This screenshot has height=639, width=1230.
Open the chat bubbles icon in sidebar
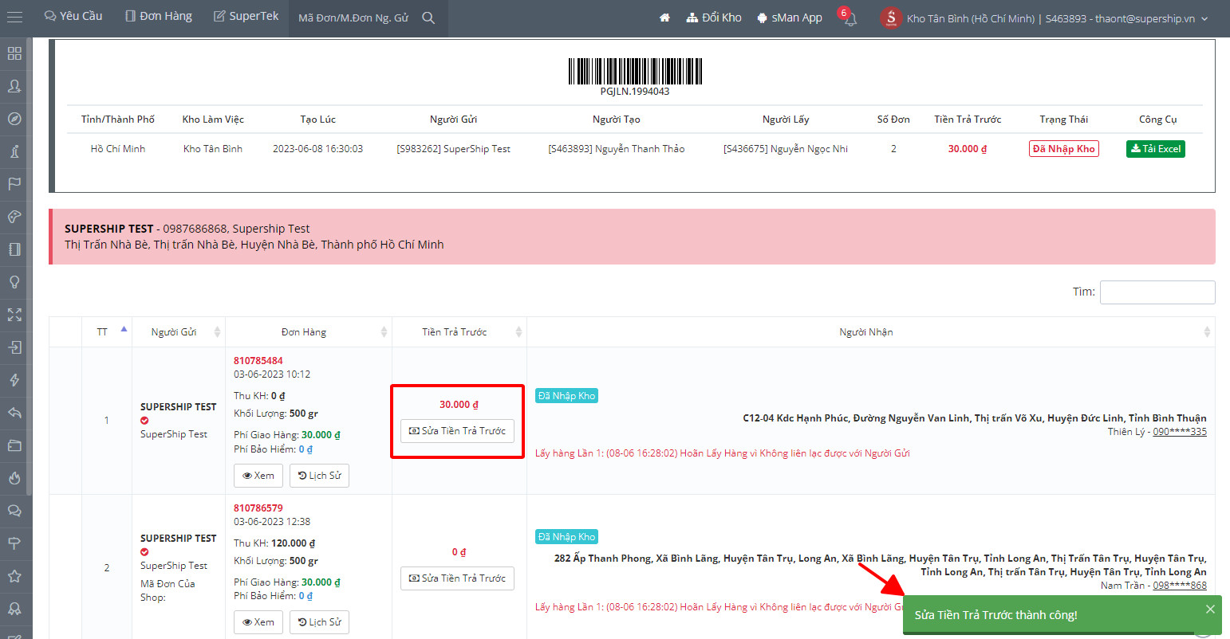point(14,511)
